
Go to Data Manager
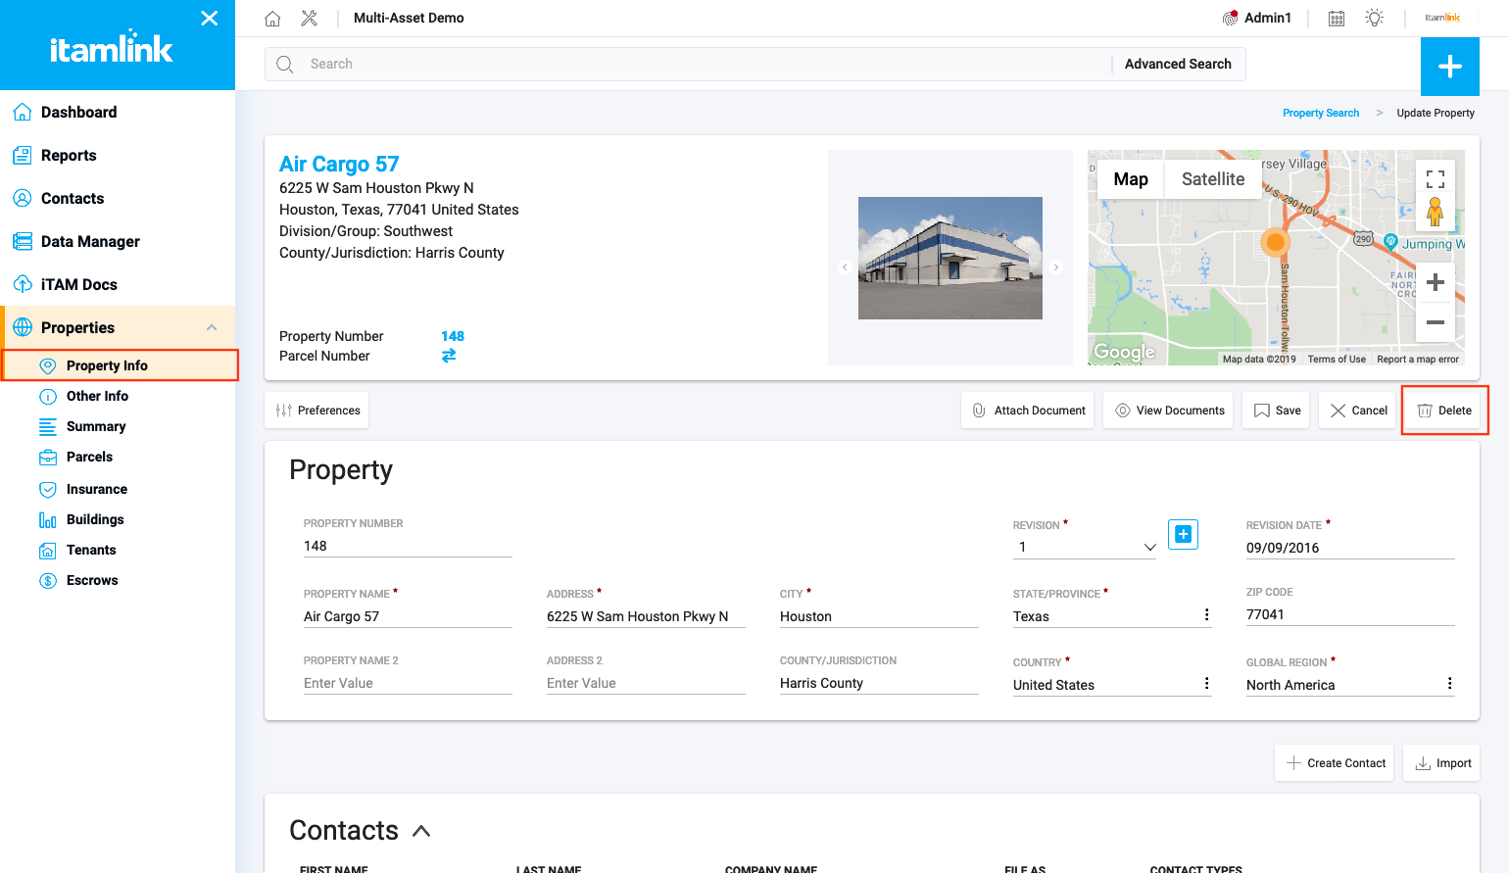[x=90, y=241]
